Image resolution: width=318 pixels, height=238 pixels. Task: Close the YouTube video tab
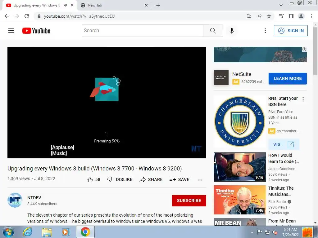click(72, 5)
